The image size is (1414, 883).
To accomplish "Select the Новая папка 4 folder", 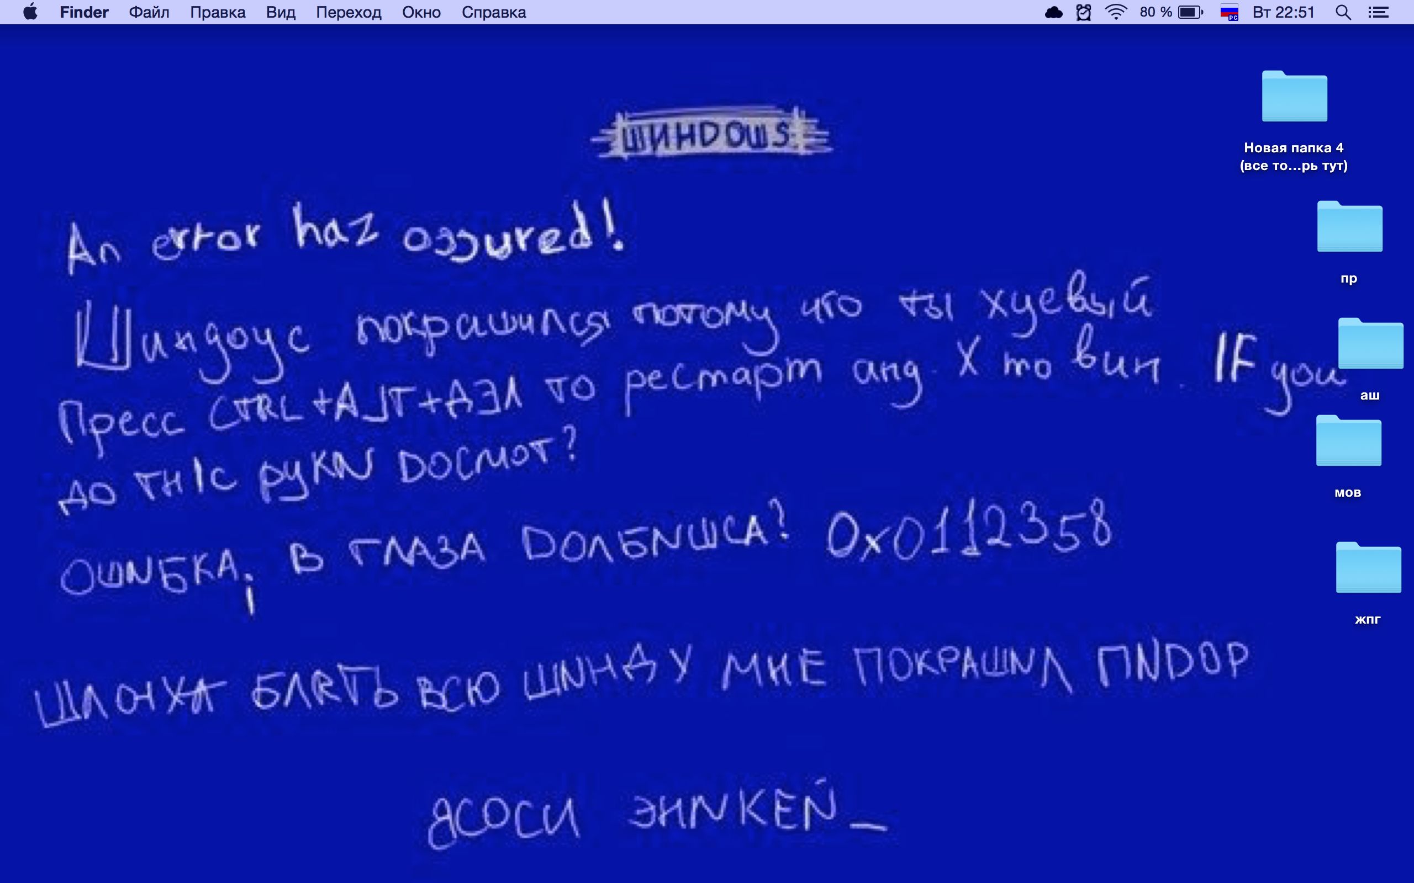I will tap(1294, 98).
